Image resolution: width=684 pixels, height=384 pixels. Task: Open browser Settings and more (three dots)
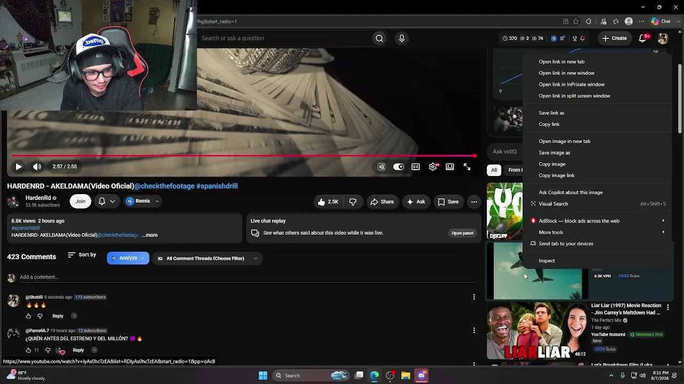pos(642,21)
